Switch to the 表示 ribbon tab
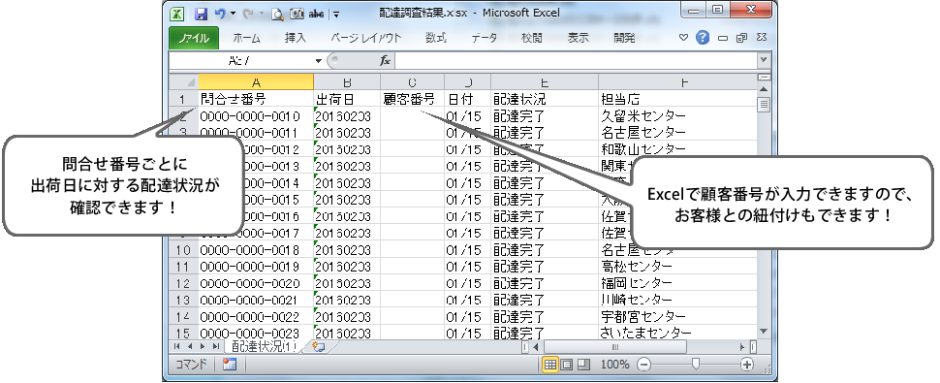Screen dimensions: 940x383 (x=578, y=38)
